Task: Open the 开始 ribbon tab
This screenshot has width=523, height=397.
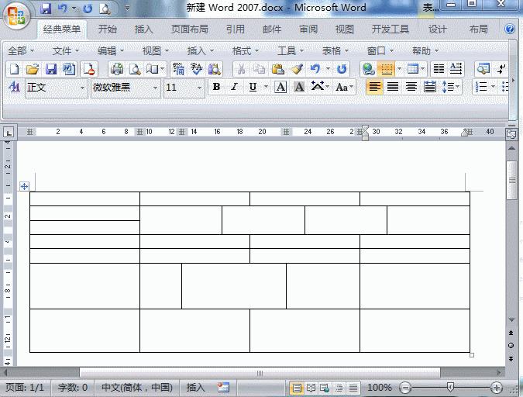Action: pyautogui.click(x=108, y=29)
